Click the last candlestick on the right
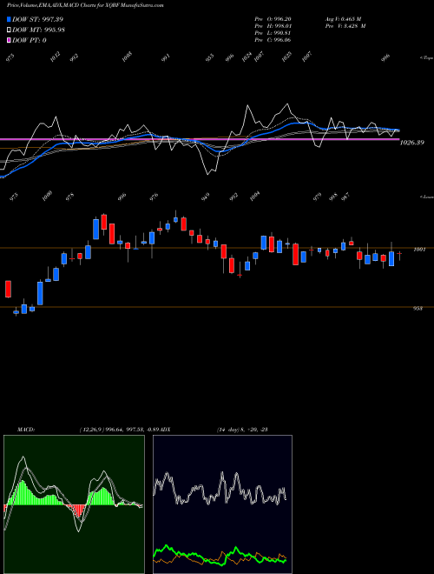Viewport: 434px width, 574px height. [399, 254]
